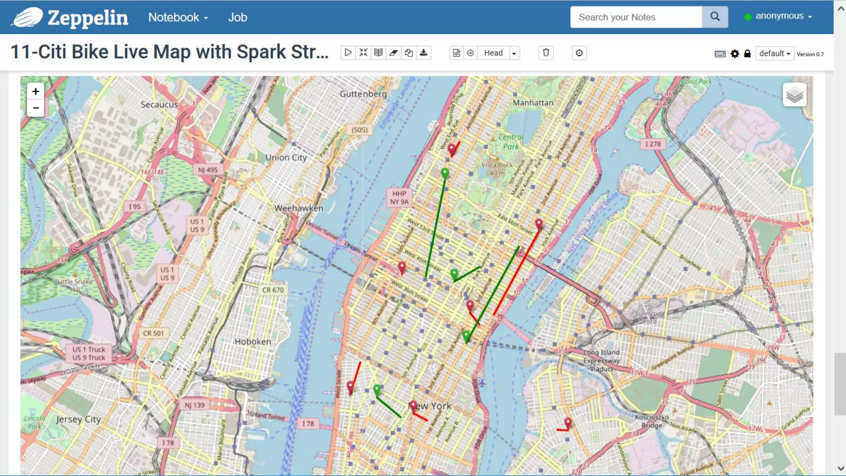The height and width of the screenshot is (476, 846).
Task: Clone this note
Action: tap(409, 53)
